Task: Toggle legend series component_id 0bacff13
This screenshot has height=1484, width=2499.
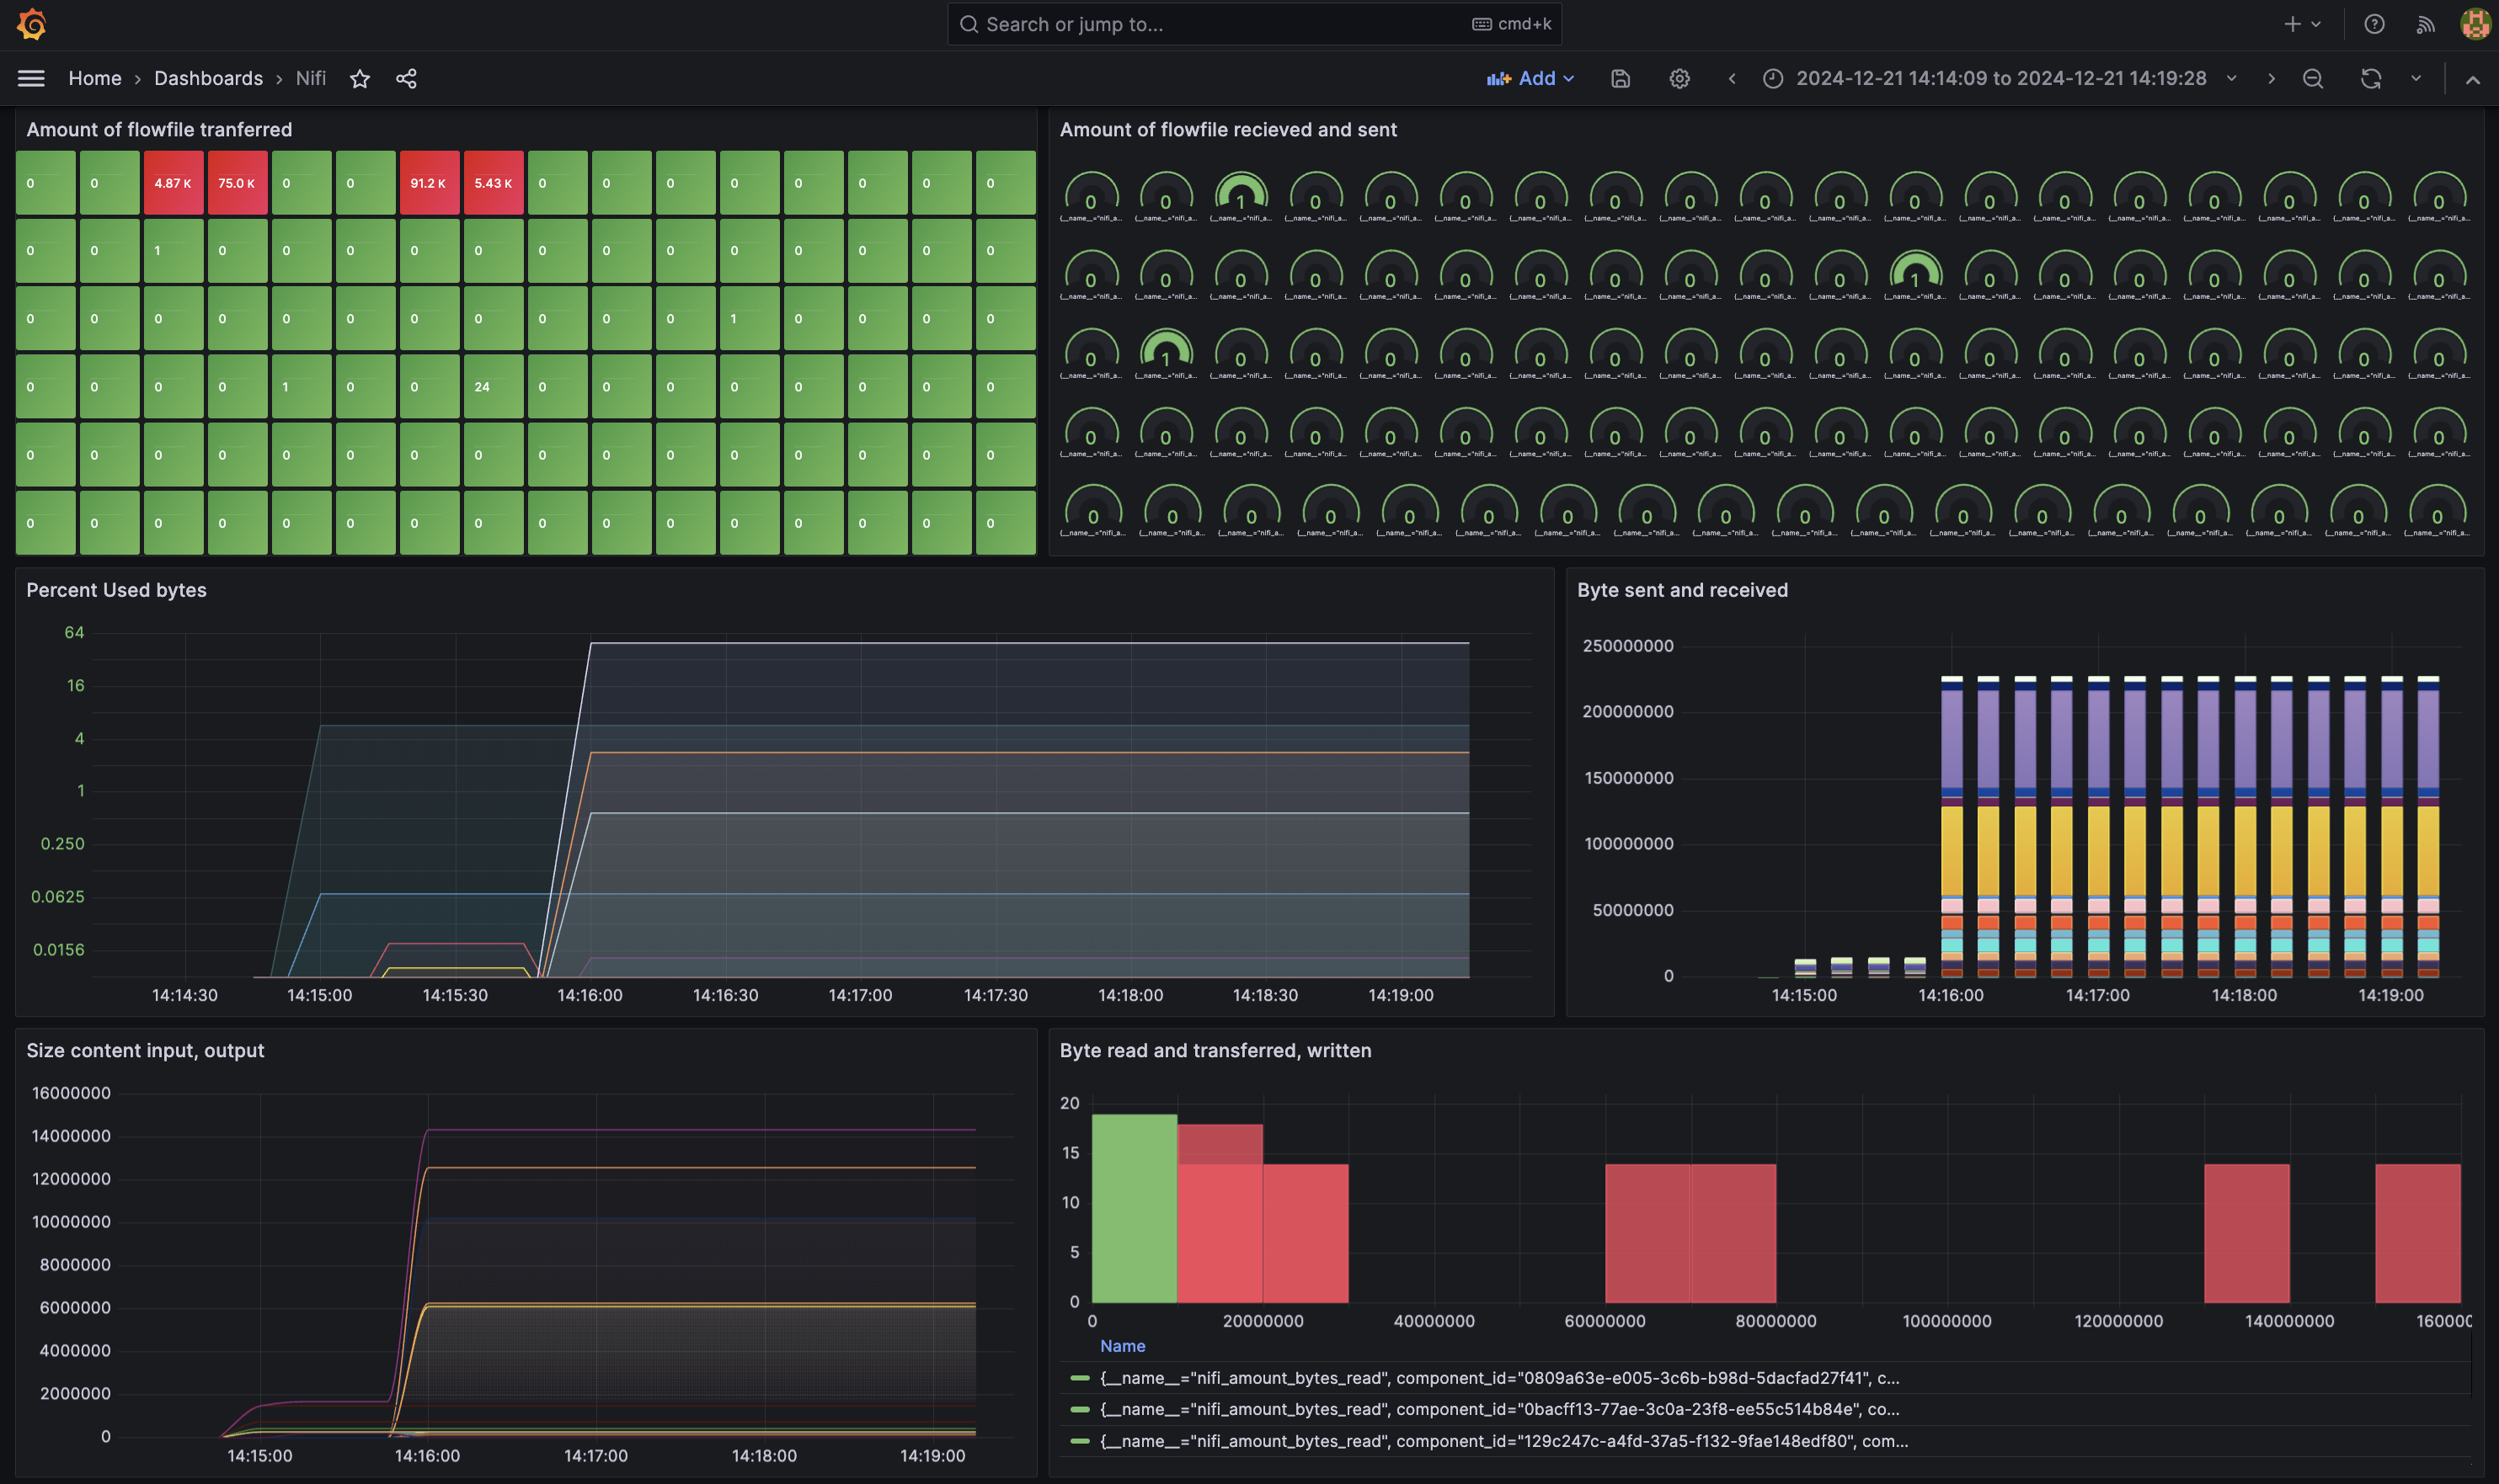Action: pos(1498,1409)
